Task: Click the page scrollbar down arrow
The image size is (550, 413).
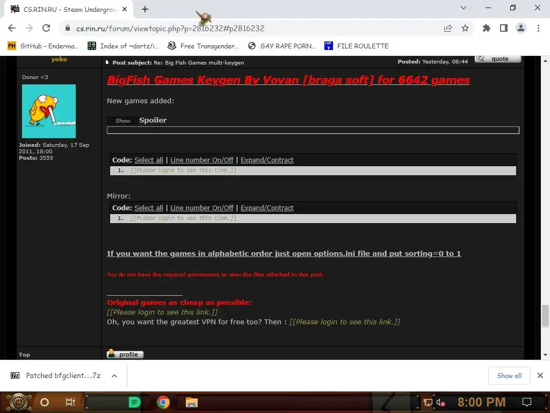Action: click(x=545, y=355)
